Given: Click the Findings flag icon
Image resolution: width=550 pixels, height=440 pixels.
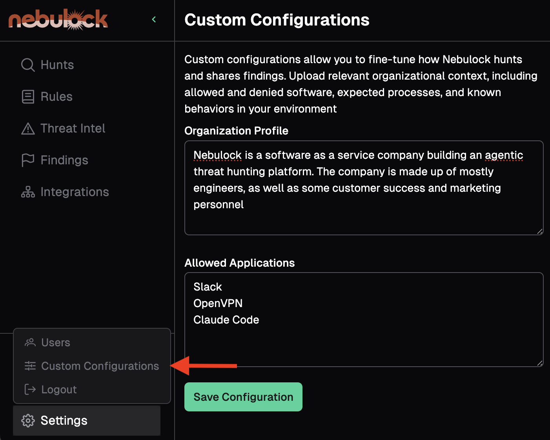Looking at the screenshot, I should (28, 160).
